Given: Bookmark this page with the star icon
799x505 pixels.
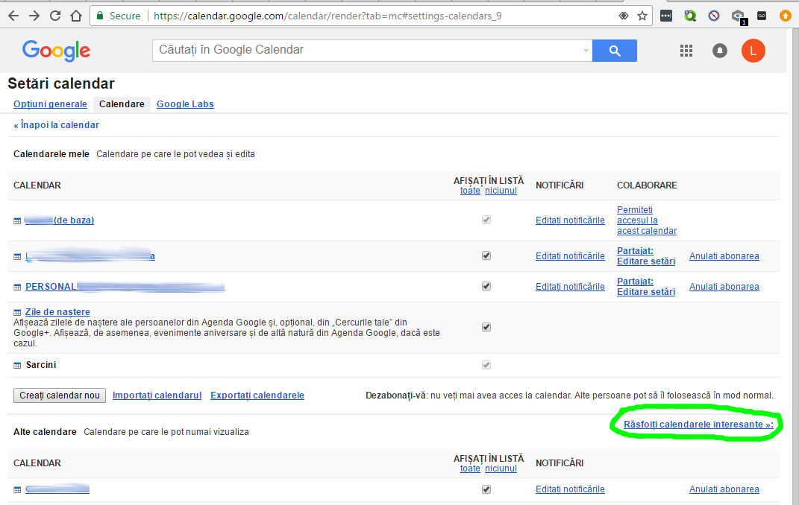Looking at the screenshot, I should tap(642, 16).
